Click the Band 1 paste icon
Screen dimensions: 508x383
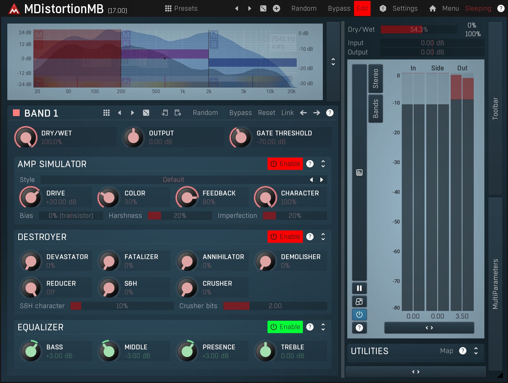(x=178, y=113)
